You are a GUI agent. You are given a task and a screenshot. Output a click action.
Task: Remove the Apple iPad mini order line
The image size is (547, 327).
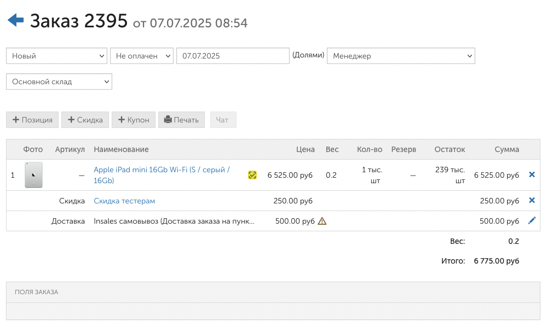tap(532, 175)
